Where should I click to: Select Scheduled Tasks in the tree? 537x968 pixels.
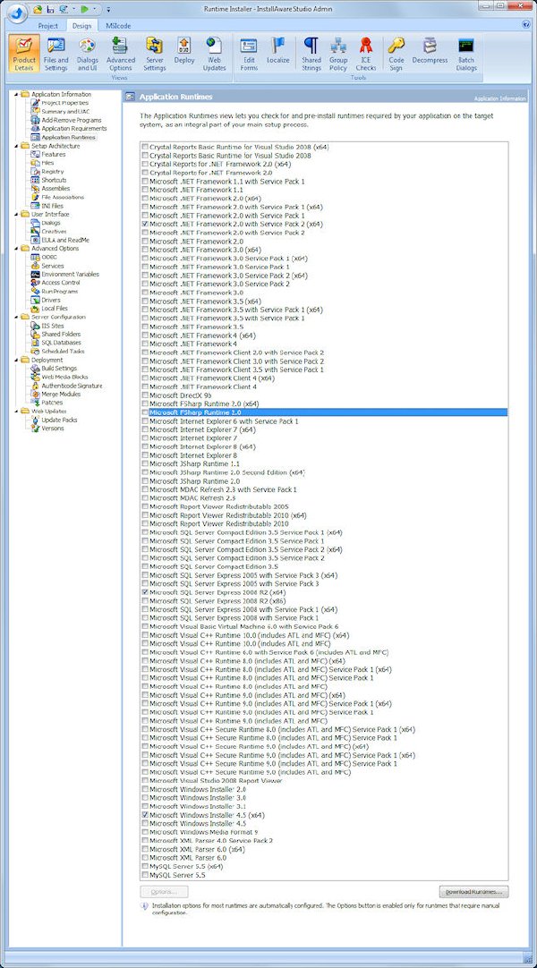(x=63, y=351)
